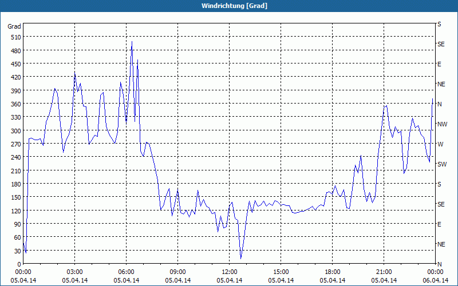Click the E compass label level with 90
The image size is (458, 286).
(439, 224)
